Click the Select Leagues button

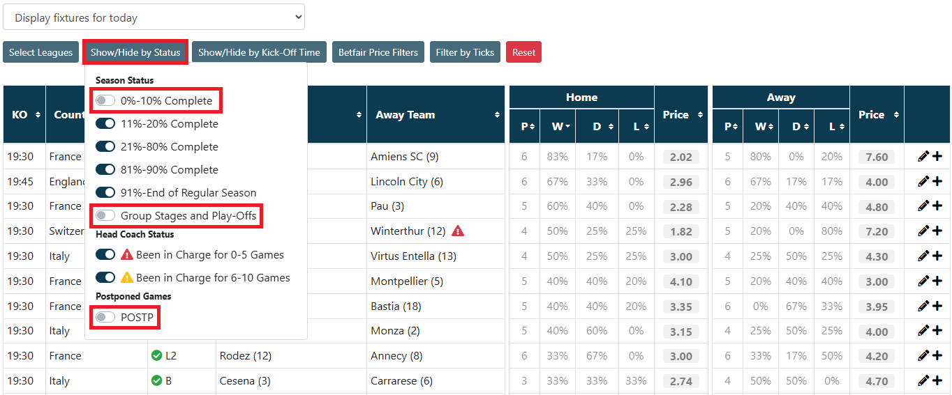point(40,52)
